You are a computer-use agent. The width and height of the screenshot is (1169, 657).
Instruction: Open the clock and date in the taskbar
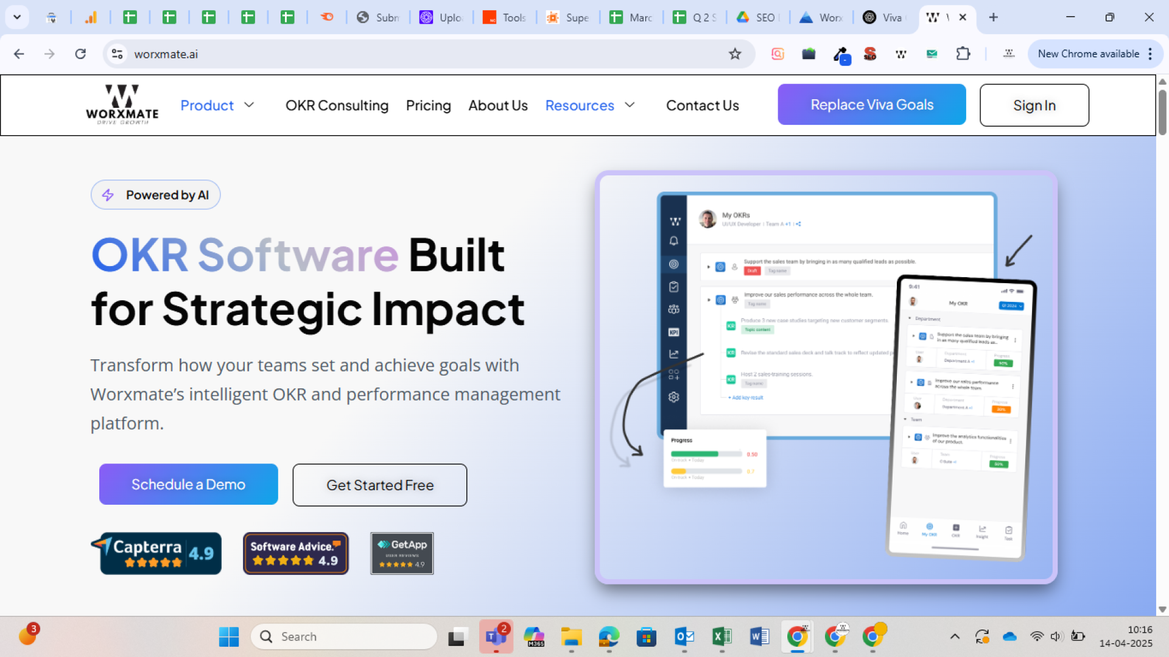[x=1126, y=636]
